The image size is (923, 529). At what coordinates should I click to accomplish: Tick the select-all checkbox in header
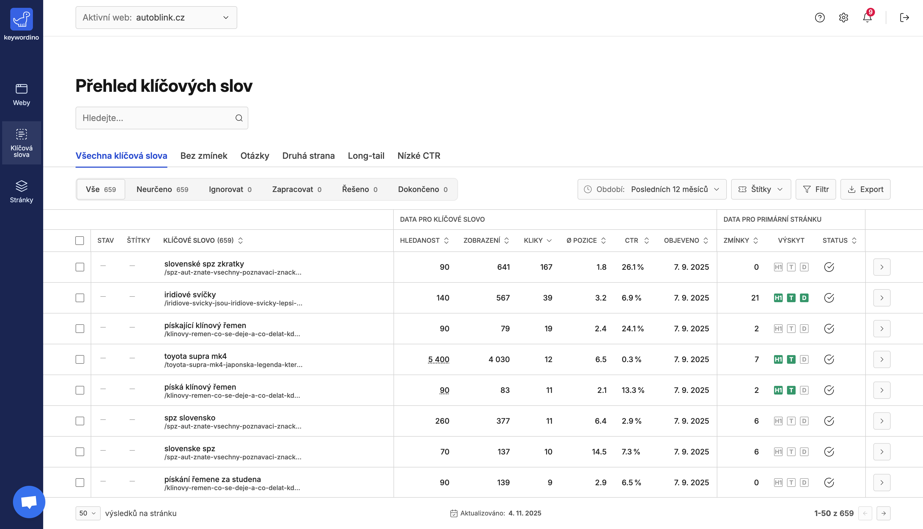coord(80,241)
